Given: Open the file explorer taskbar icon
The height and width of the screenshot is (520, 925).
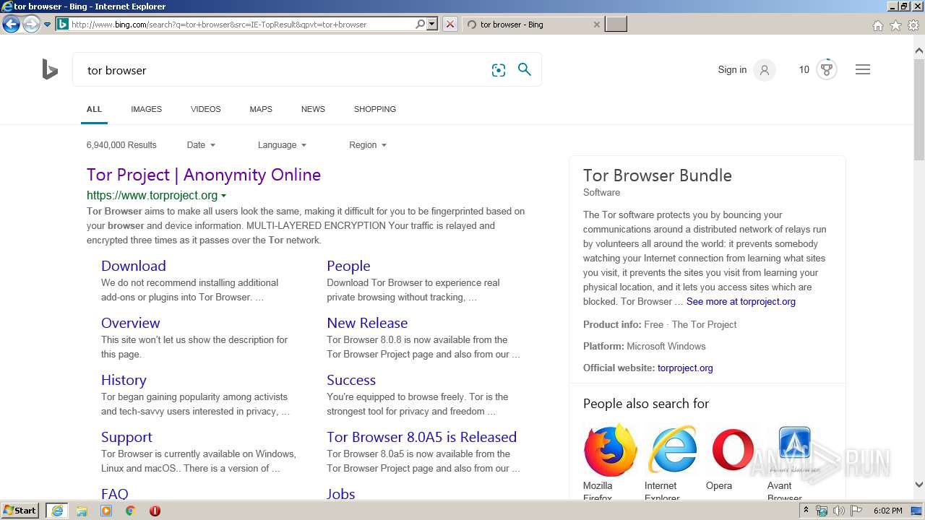Looking at the screenshot, I should [x=82, y=511].
